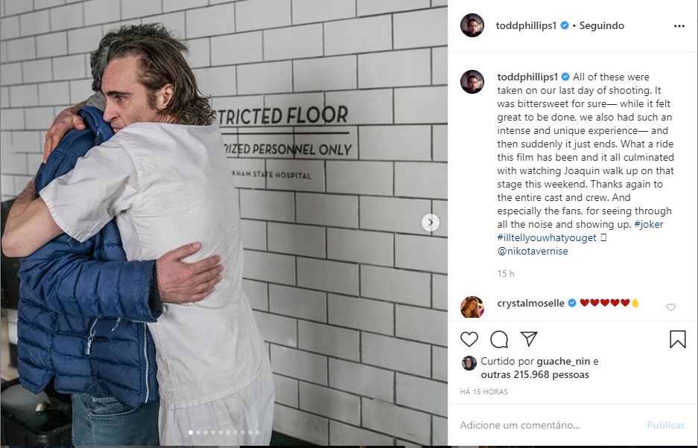The width and height of the screenshot is (698, 448).
Task: Open caption author avatar beside post text
Action: 472,82
